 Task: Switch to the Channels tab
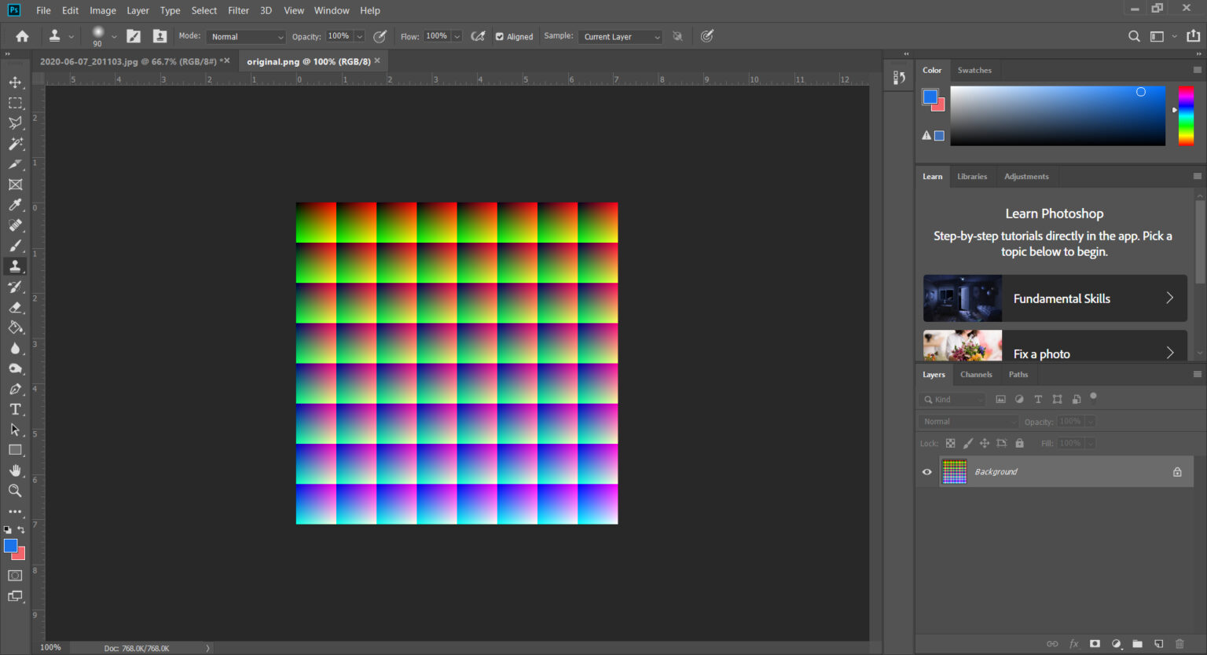976,375
